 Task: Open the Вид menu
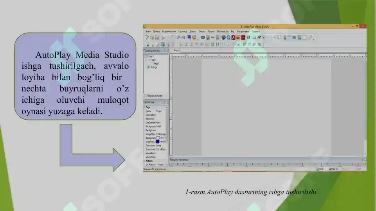click(x=232, y=31)
